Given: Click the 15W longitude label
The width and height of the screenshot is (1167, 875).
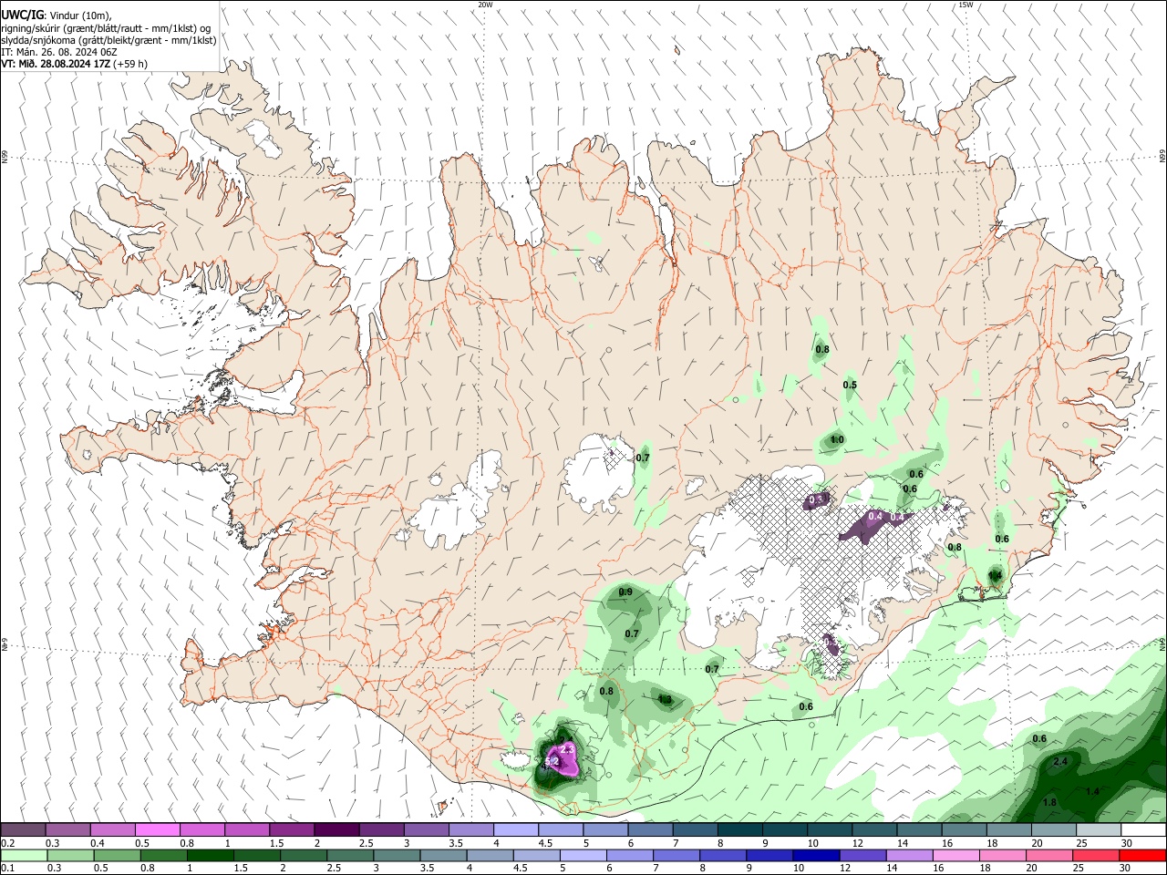Looking at the screenshot, I should pos(966,5).
